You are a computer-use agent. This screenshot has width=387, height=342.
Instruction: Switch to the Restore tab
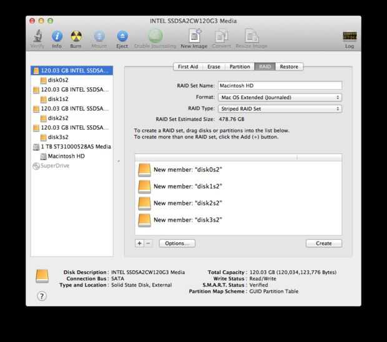point(289,67)
